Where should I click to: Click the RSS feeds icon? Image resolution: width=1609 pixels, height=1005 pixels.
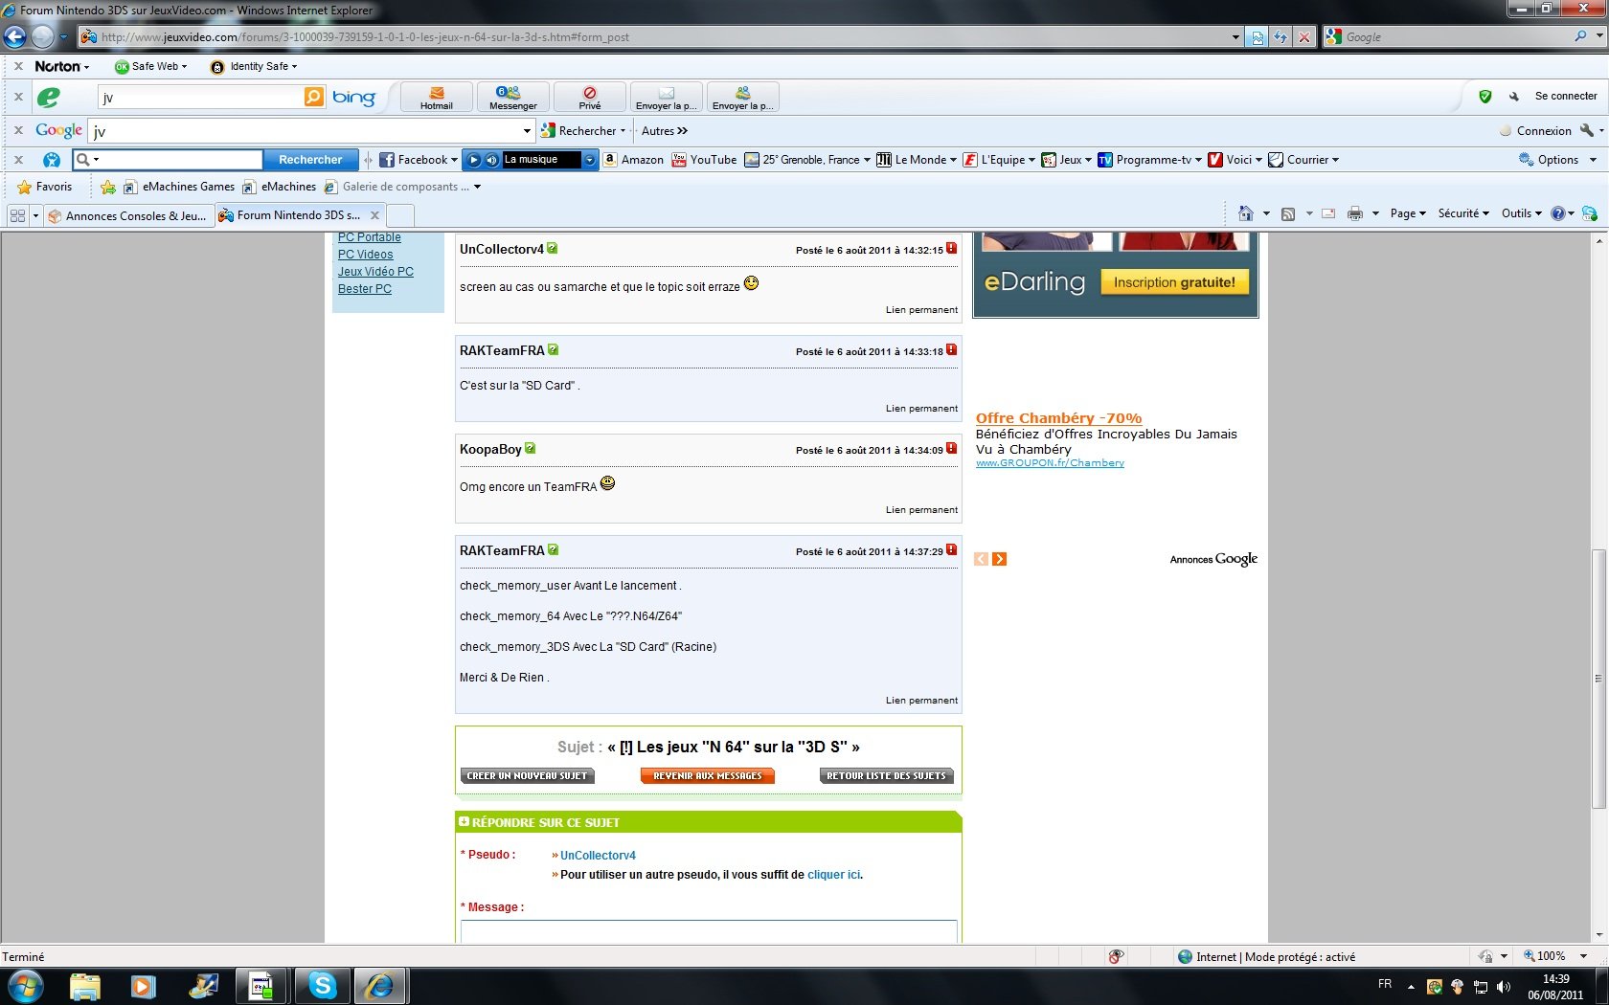pyautogui.click(x=1288, y=213)
